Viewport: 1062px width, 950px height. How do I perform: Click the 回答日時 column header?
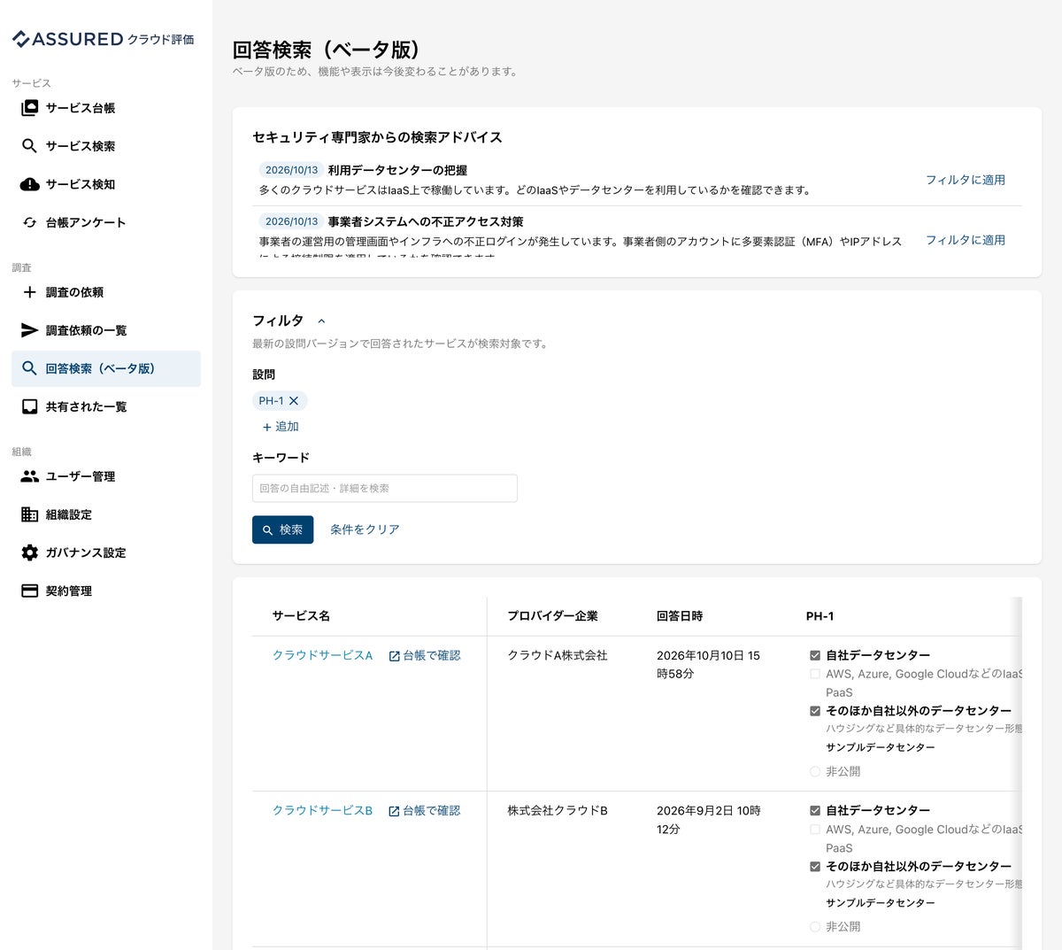(680, 616)
